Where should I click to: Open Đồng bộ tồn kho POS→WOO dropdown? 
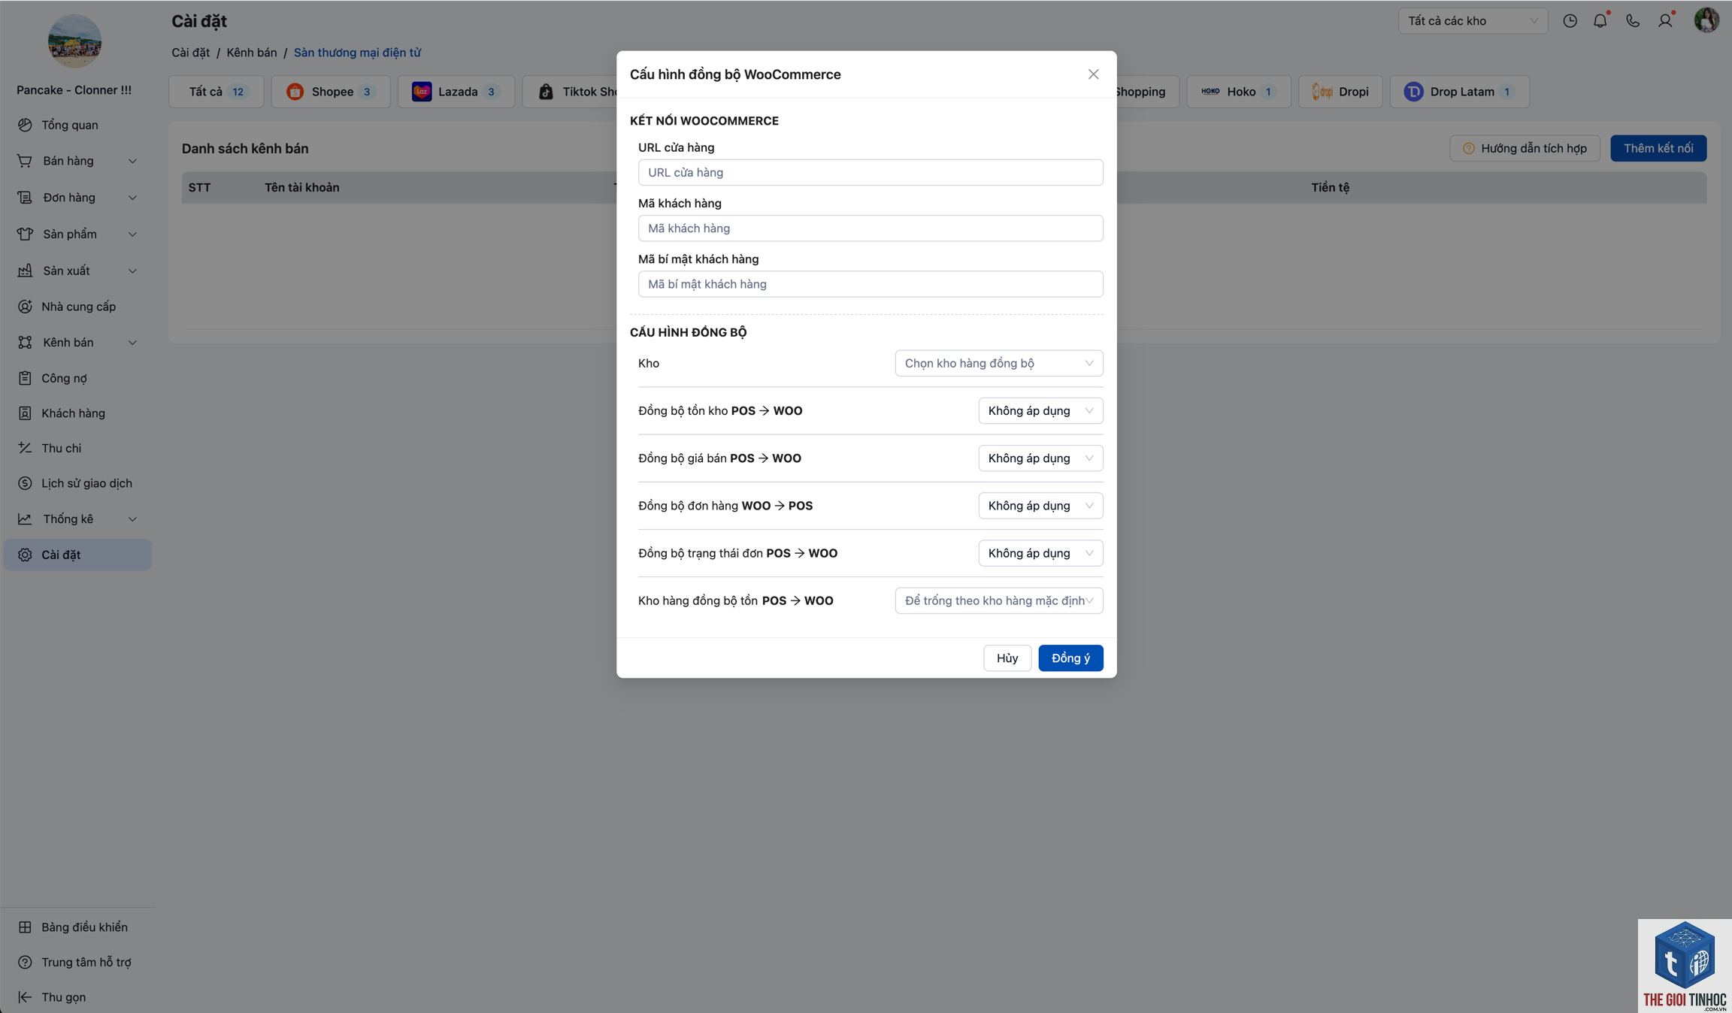pyautogui.click(x=1040, y=411)
